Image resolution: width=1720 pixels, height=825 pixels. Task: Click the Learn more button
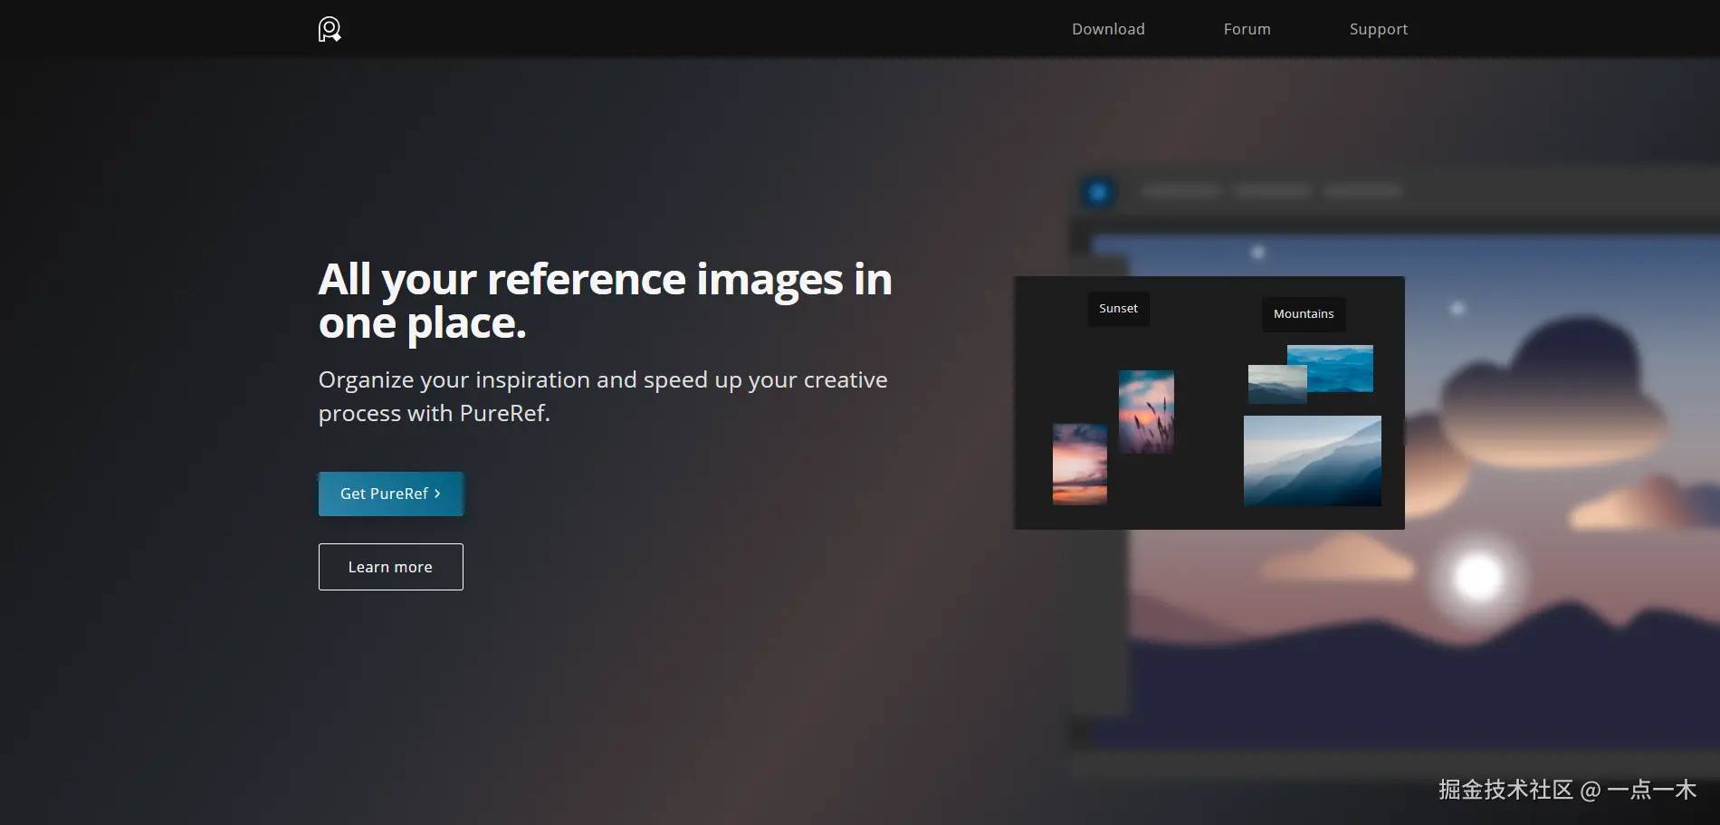(390, 567)
